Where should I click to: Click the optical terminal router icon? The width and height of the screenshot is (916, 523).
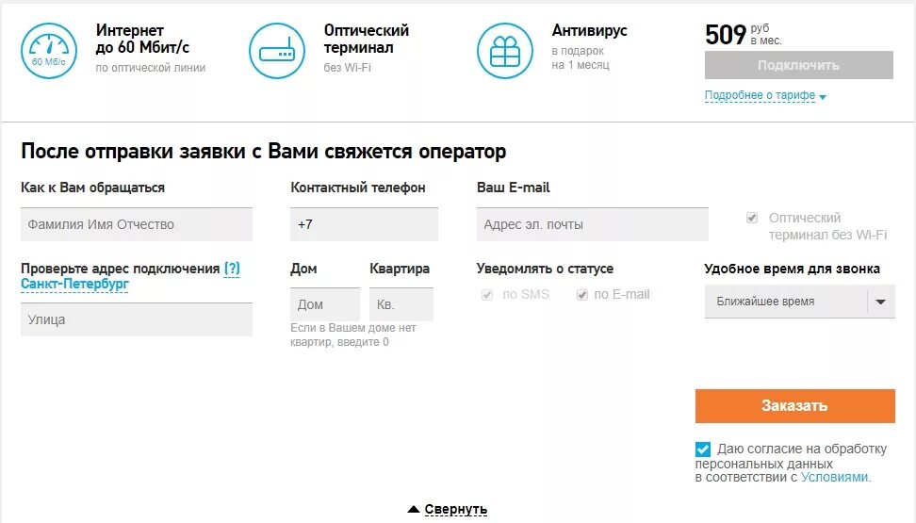(x=277, y=51)
